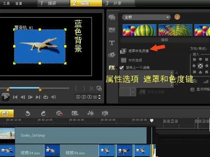Open the auto music icon
This screenshot has height=157, width=210.
pos(105,113)
